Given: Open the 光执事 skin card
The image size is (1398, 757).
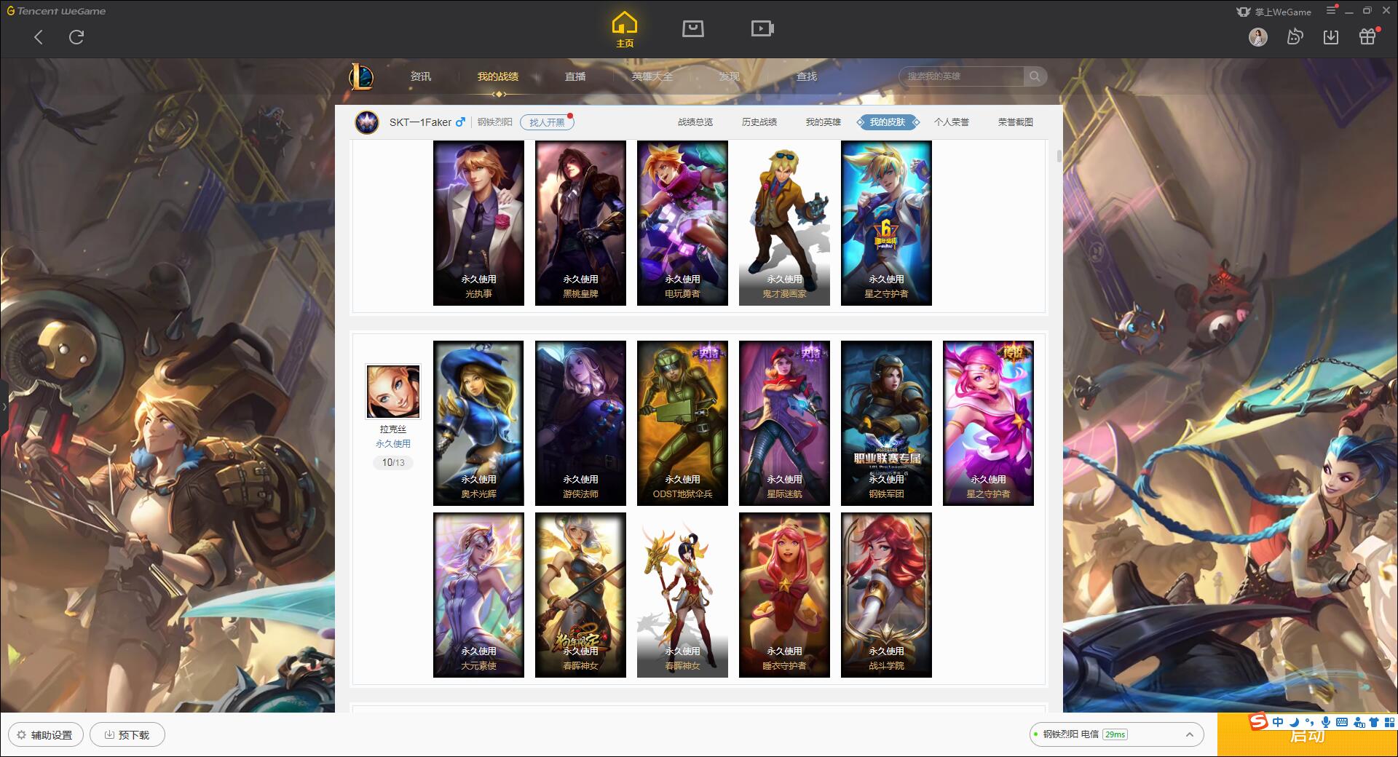Looking at the screenshot, I should [478, 223].
